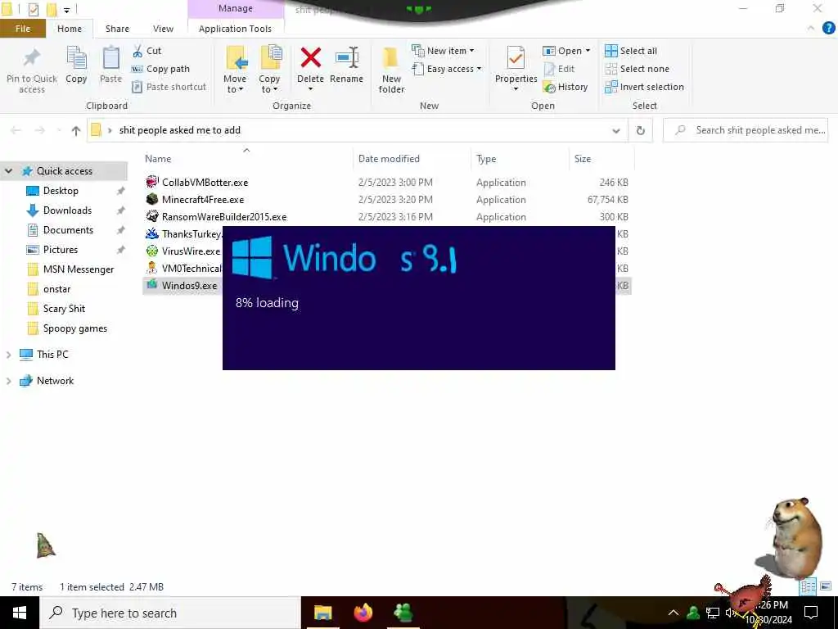
Task: Select RansomWareBuilder2015.exe file
Action: [224, 216]
